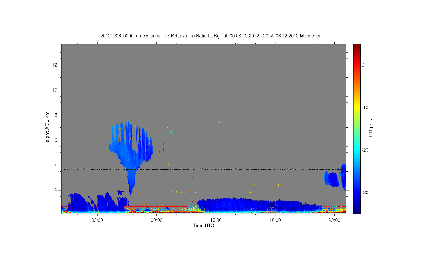Click the height tick label 12

point(55,65)
